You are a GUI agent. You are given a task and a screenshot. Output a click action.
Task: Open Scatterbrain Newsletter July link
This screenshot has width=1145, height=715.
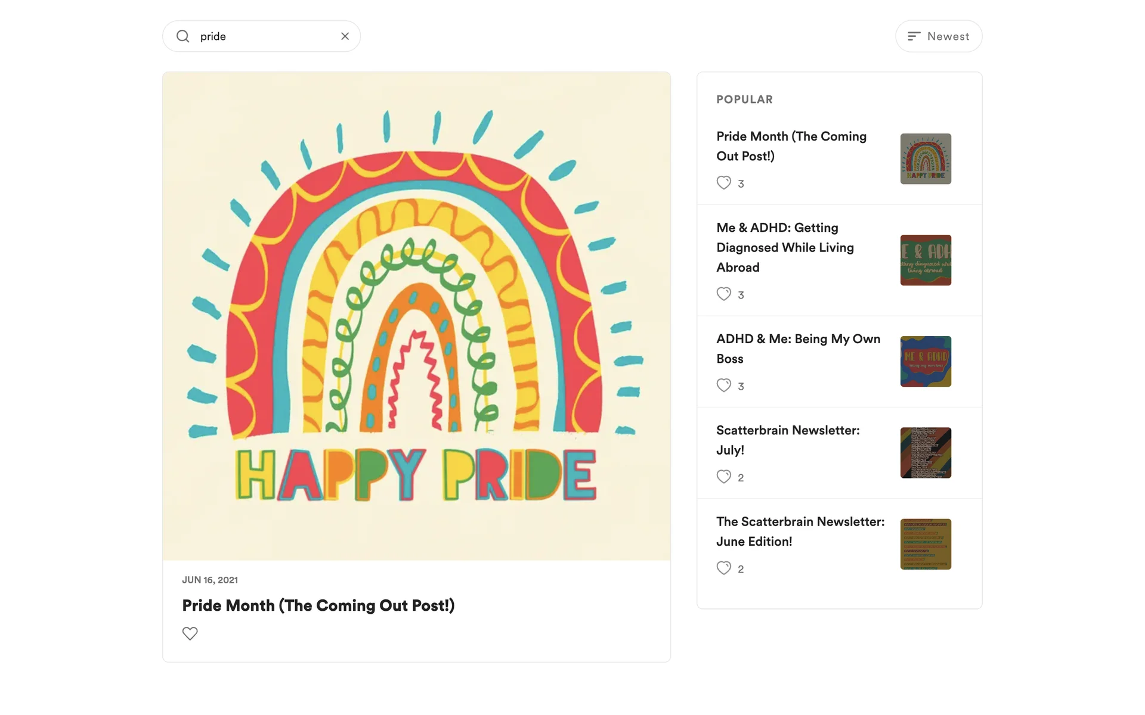(x=787, y=440)
